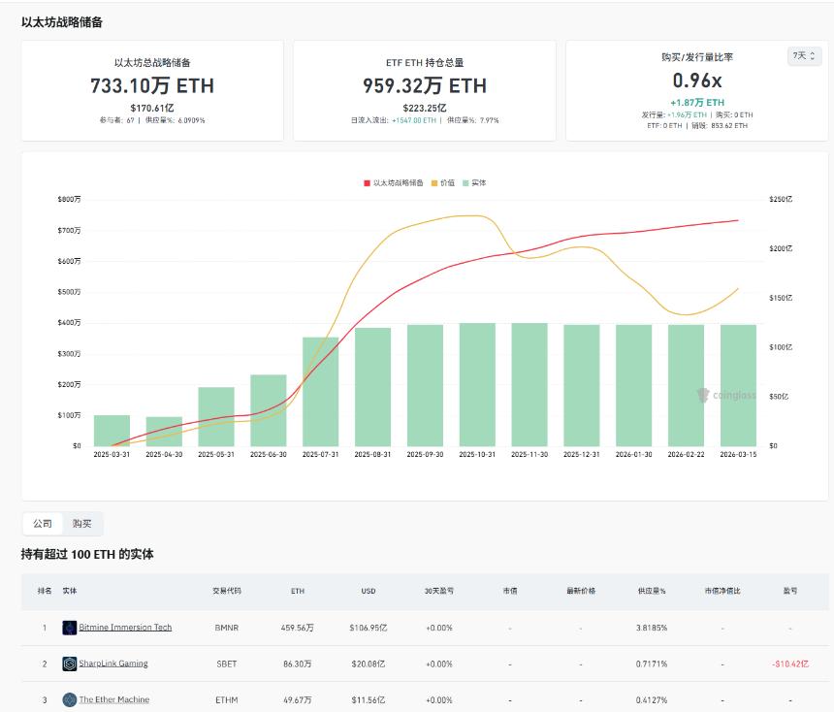Sort by 30天盈亏 column header

tap(438, 591)
